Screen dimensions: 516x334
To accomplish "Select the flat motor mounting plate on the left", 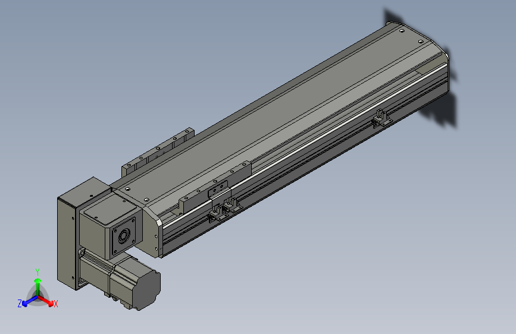I will coord(67,243).
